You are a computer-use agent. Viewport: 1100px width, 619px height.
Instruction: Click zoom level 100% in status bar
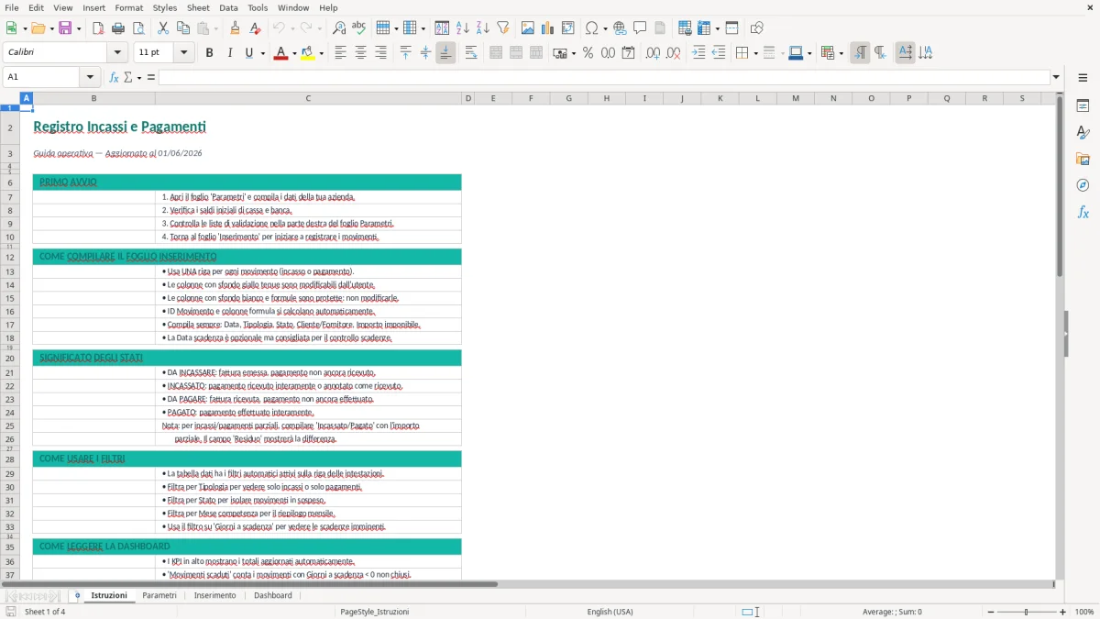click(x=1084, y=612)
